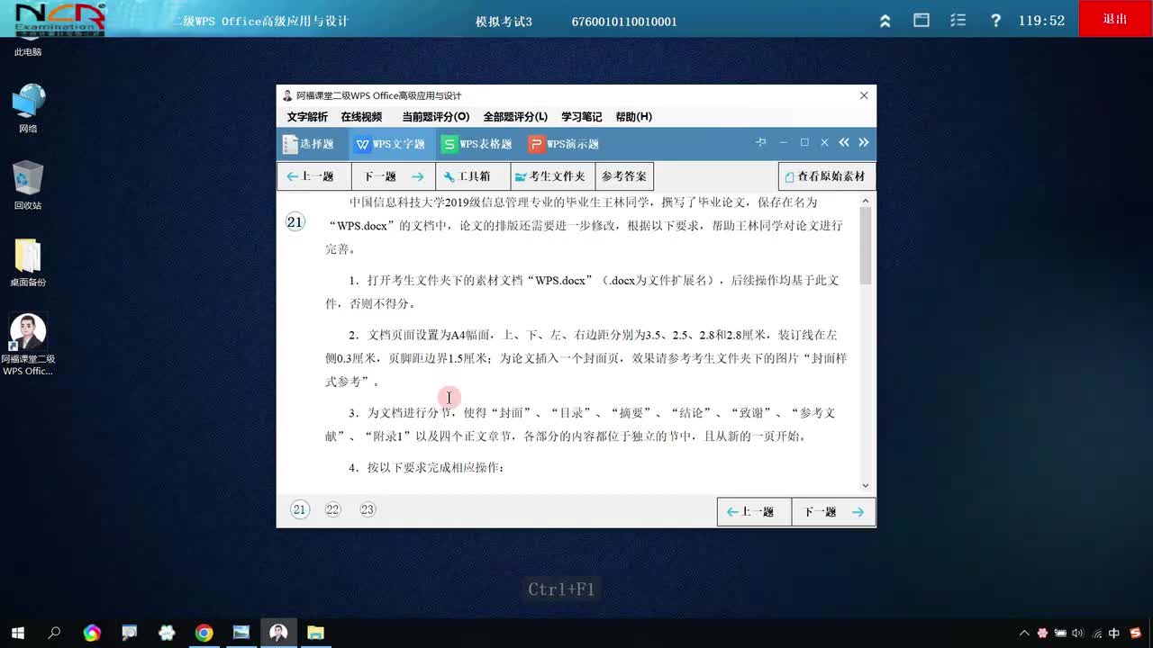Open 全部题评分(L) menu
Viewport: 1153px width, 648px height.
pos(515,117)
